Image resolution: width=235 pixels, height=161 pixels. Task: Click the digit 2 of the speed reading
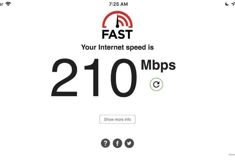click(x=64, y=78)
